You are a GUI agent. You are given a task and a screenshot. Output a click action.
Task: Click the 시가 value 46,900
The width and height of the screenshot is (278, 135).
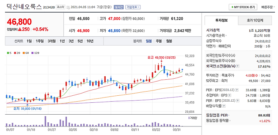click(83, 31)
